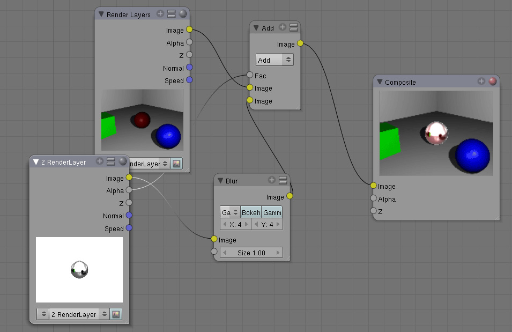Image resolution: width=512 pixels, height=332 pixels.
Task: Click render button icon on Render Layers node
Action: [176, 164]
